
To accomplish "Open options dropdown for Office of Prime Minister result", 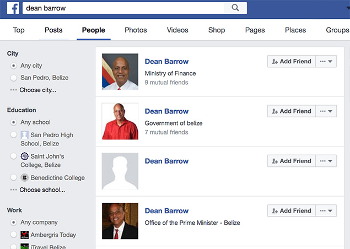I will click(326, 210).
